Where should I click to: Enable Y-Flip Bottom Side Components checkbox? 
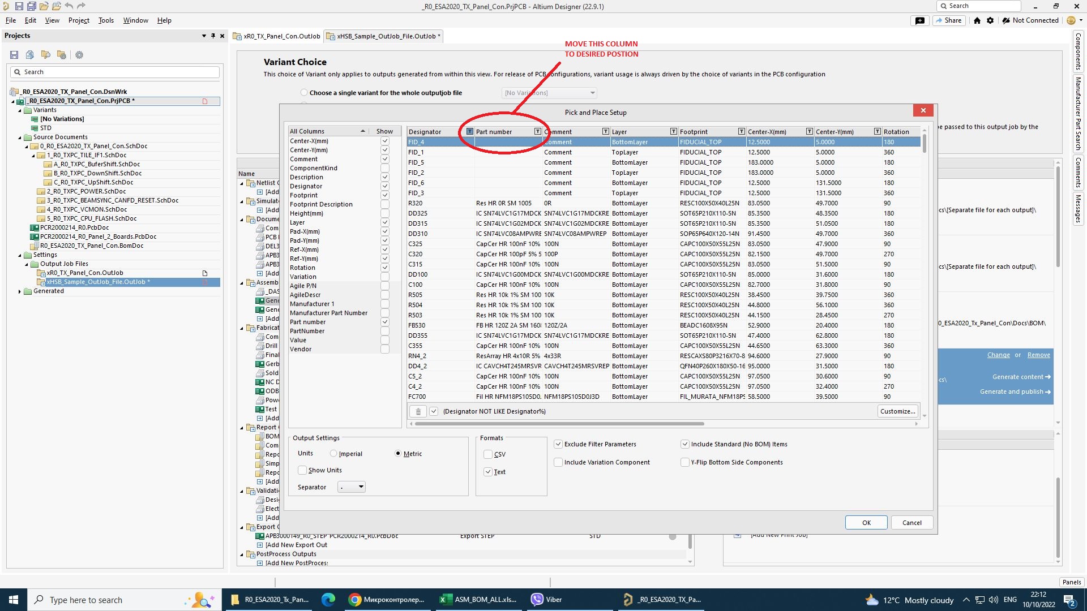point(685,462)
